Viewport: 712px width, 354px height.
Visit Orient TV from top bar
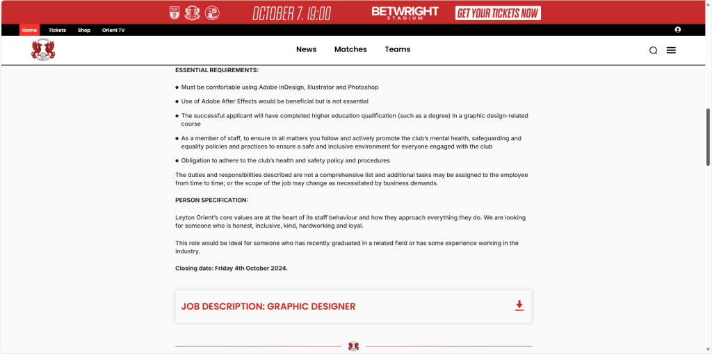point(113,31)
